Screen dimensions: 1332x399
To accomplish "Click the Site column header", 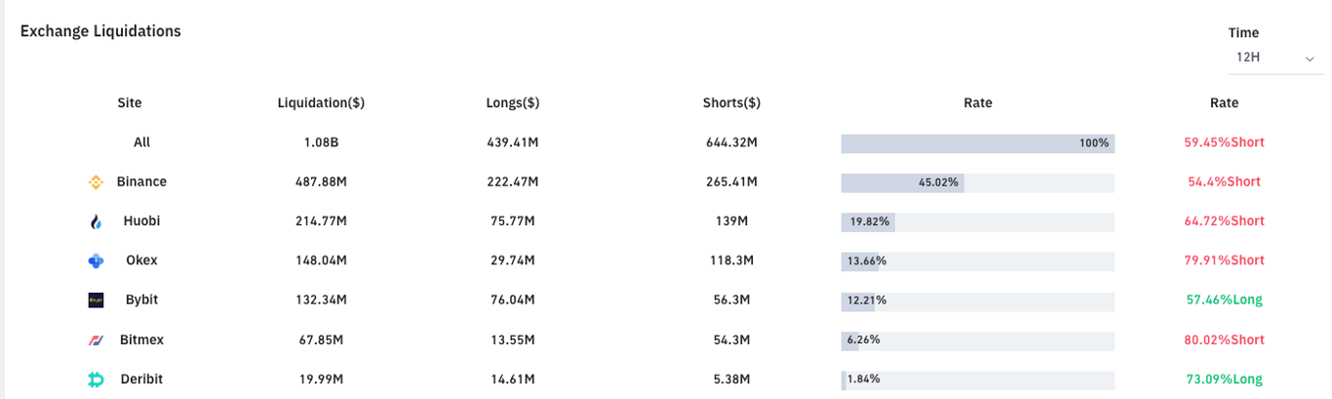I will click(x=130, y=102).
